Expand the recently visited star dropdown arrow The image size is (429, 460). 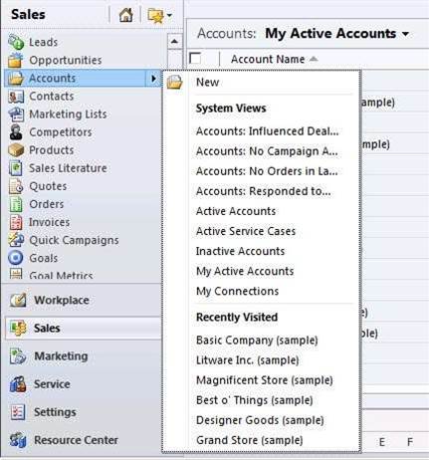point(169,15)
